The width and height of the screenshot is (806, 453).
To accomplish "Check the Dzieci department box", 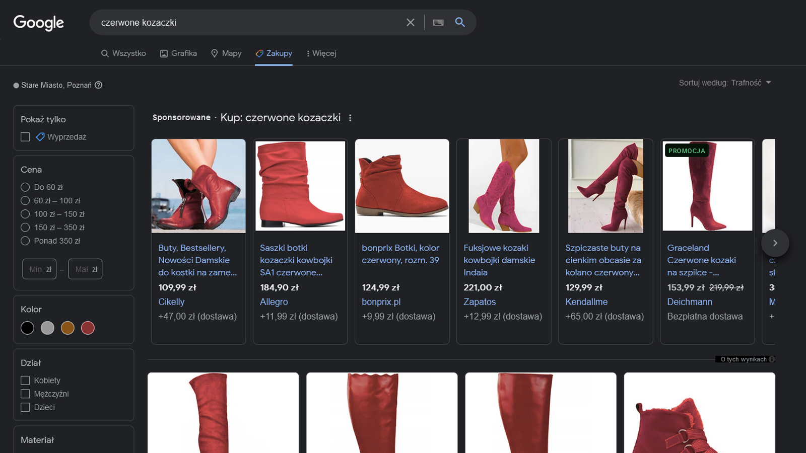I will coord(25,407).
